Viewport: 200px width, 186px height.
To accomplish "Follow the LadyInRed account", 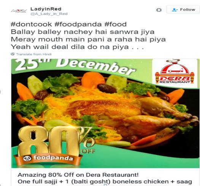I will tap(183, 10).
